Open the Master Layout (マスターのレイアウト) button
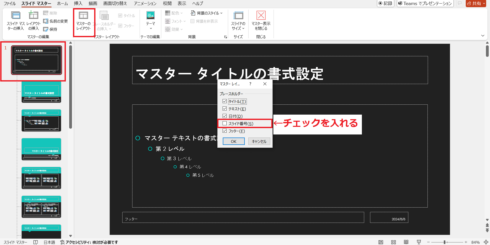The image size is (490, 245). pos(83,21)
